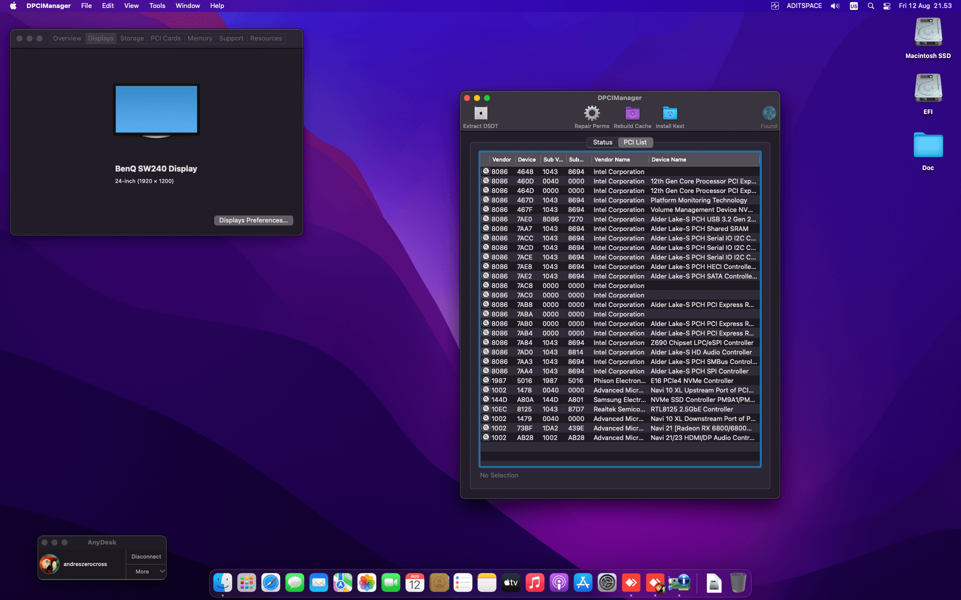Open Launchpad from the Dock
This screenshot has width=961, height=600.
tap(246, 582)
